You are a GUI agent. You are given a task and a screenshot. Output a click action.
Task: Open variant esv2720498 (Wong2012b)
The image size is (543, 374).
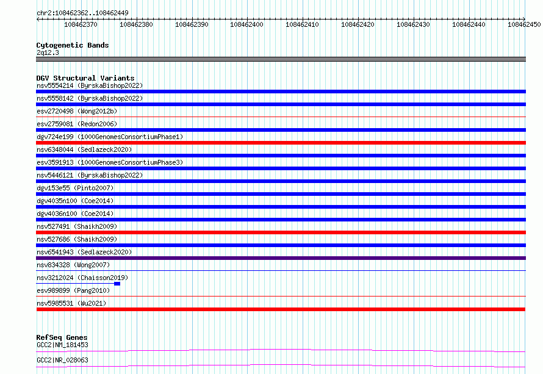click(77, 111)
